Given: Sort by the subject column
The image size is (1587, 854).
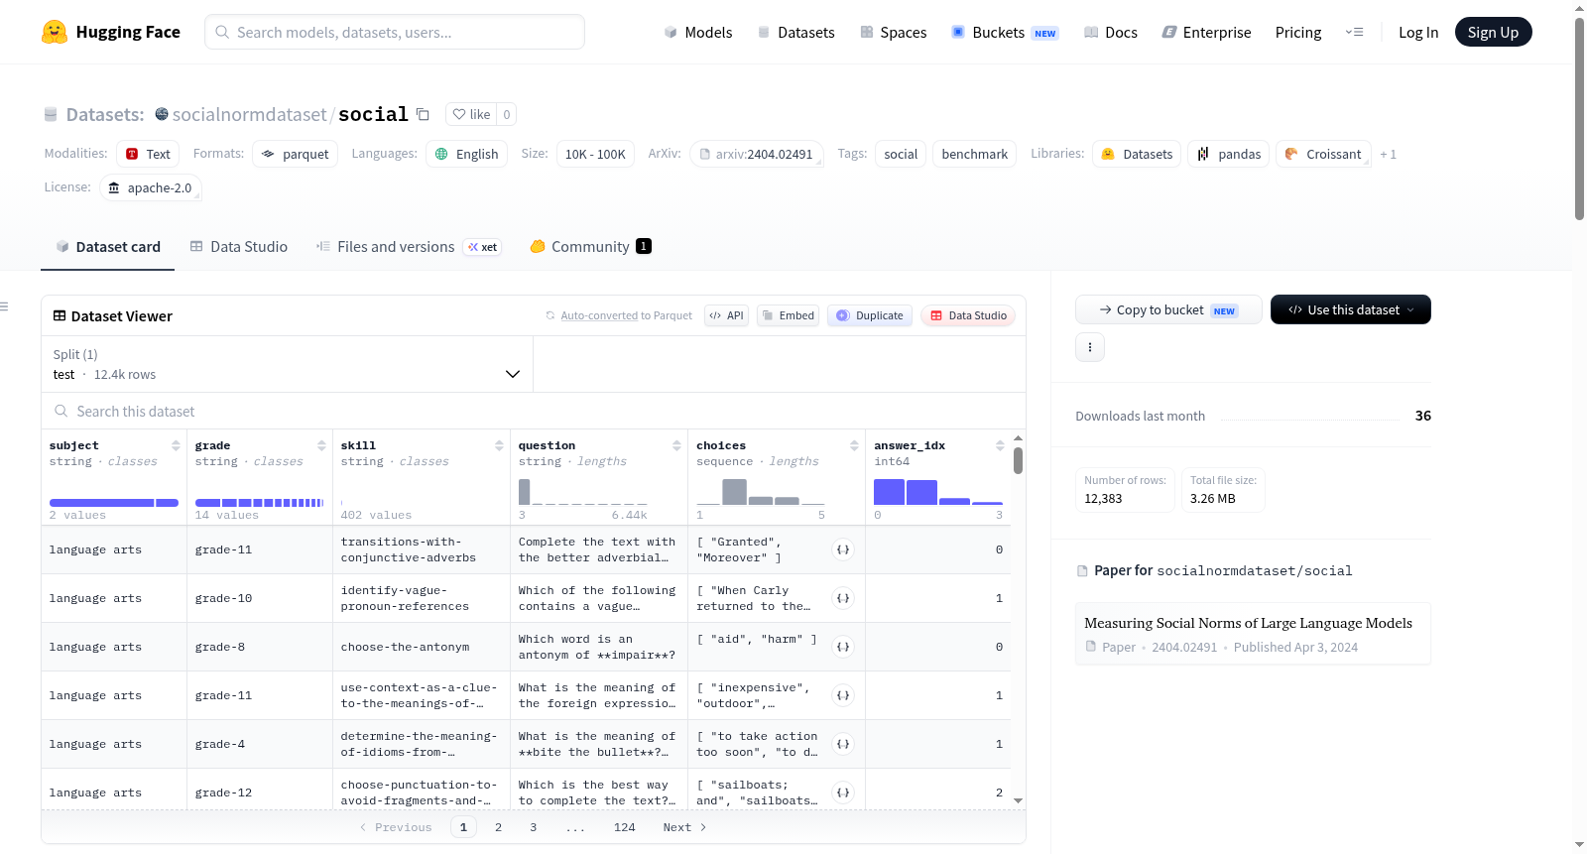Looking at the screenshot, I should tap(176, 445).
